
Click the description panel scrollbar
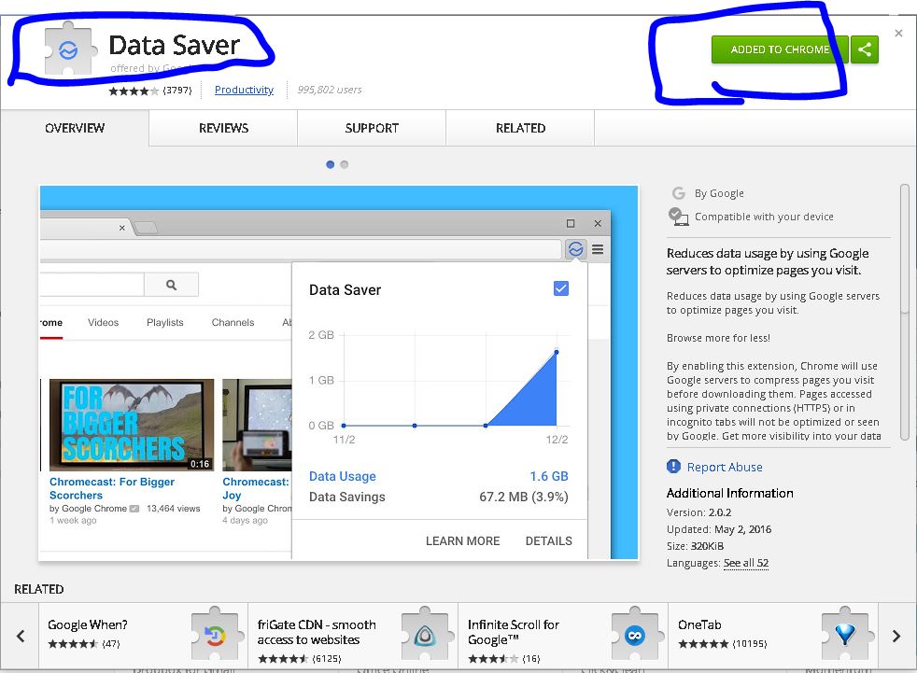pos(905,312)
